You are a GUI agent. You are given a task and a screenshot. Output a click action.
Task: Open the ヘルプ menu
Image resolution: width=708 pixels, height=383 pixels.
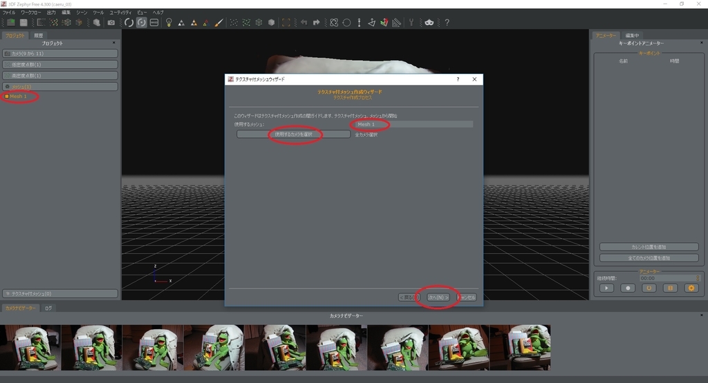click(158, 12)
